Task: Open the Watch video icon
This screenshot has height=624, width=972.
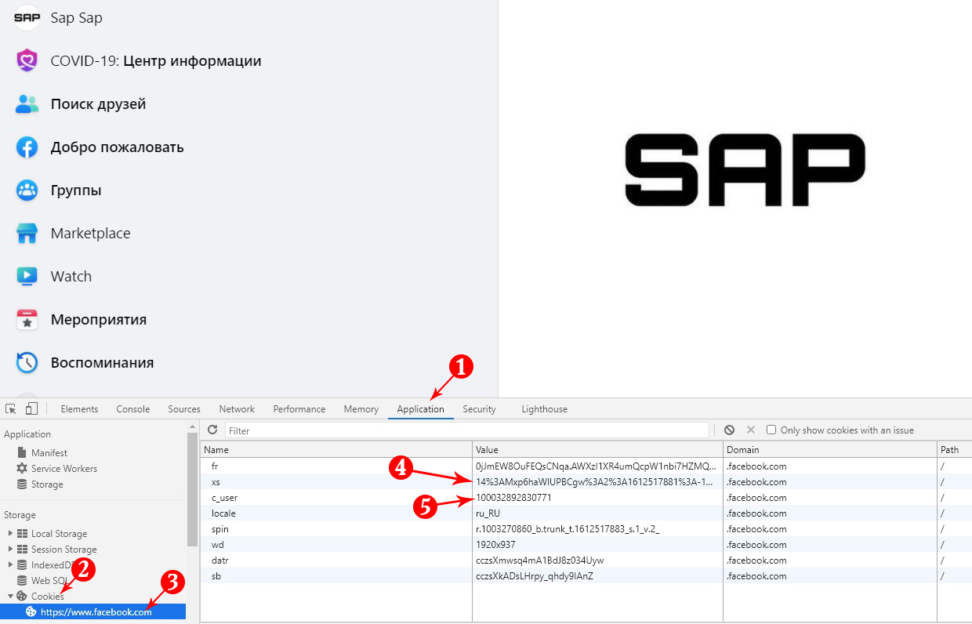Action: coord(27,276)
